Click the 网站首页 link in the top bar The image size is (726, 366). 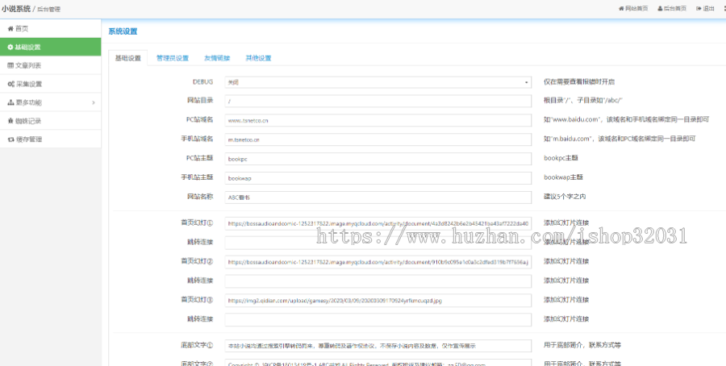tap(633, 9)
